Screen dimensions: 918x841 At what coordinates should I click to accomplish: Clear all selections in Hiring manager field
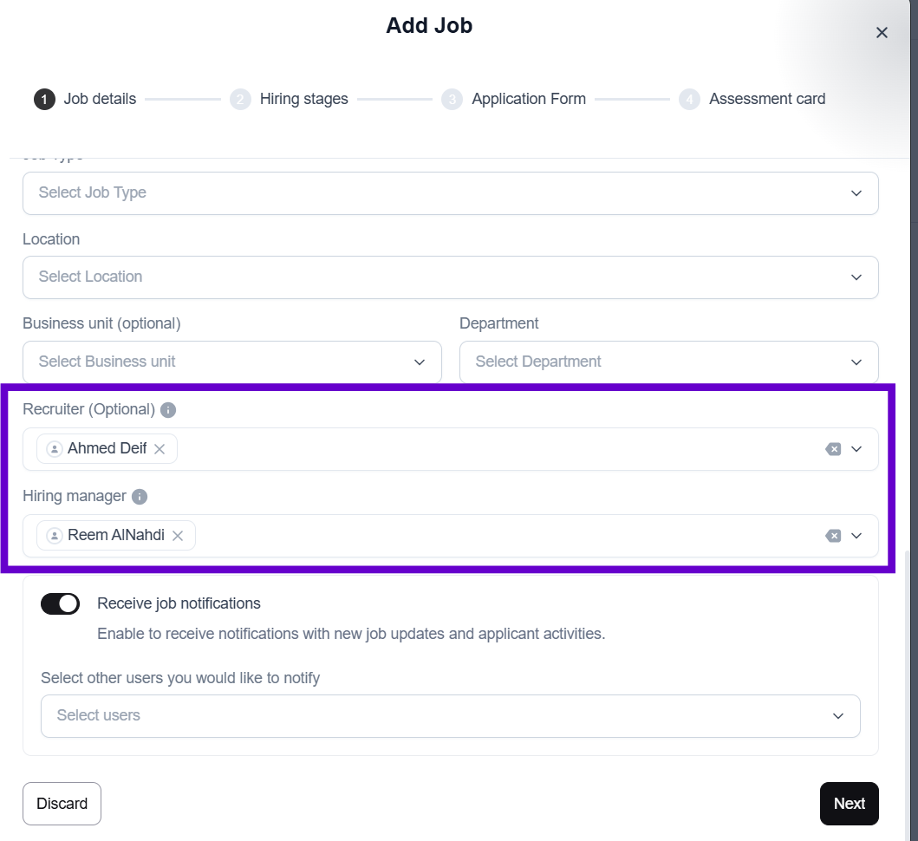[x=833, y=536]
